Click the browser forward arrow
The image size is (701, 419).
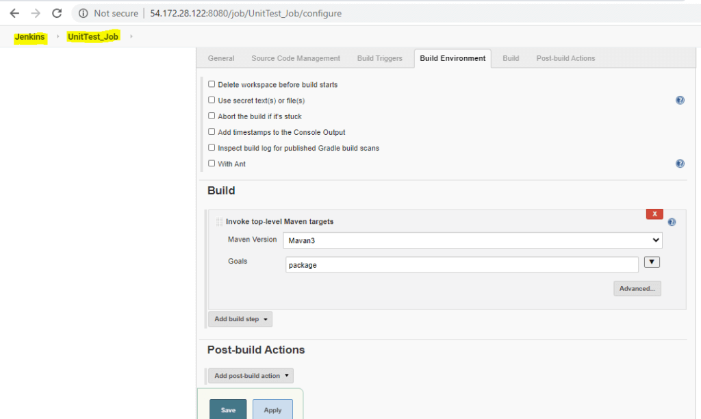click(x=35, y=12)
